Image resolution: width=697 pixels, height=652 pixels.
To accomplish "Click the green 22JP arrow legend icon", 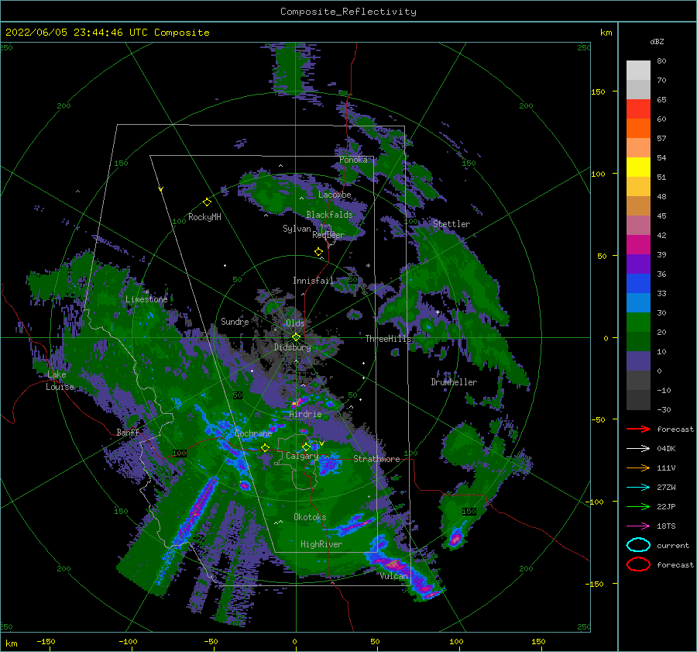I will click(638, 506).
